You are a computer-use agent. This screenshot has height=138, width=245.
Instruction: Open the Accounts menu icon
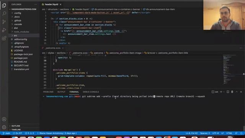pos(4,119)
